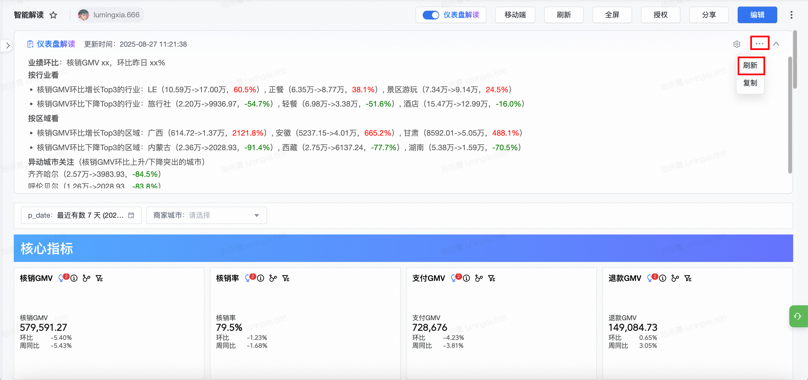Click the three-dot more icon in interpretation panel
808x380 pixels.
point(759,44)
